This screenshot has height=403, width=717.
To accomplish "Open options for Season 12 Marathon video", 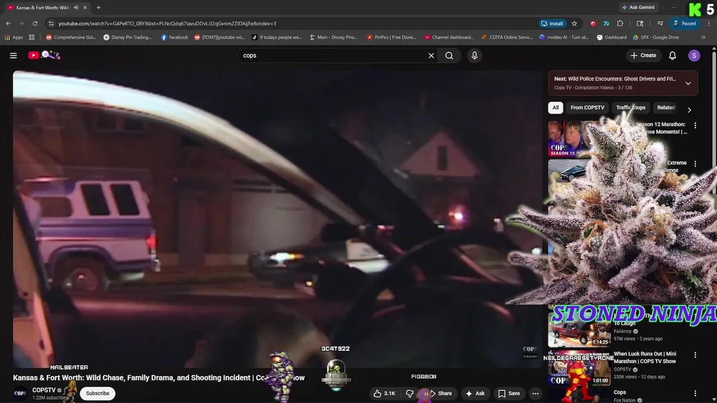I will (x=695, y=125).
